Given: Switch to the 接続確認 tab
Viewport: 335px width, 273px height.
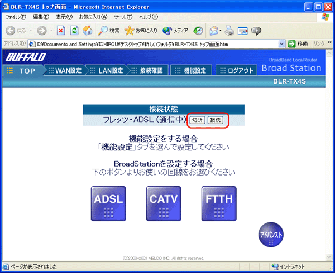Looking at the screenshot, I should [x=147, y=71].
